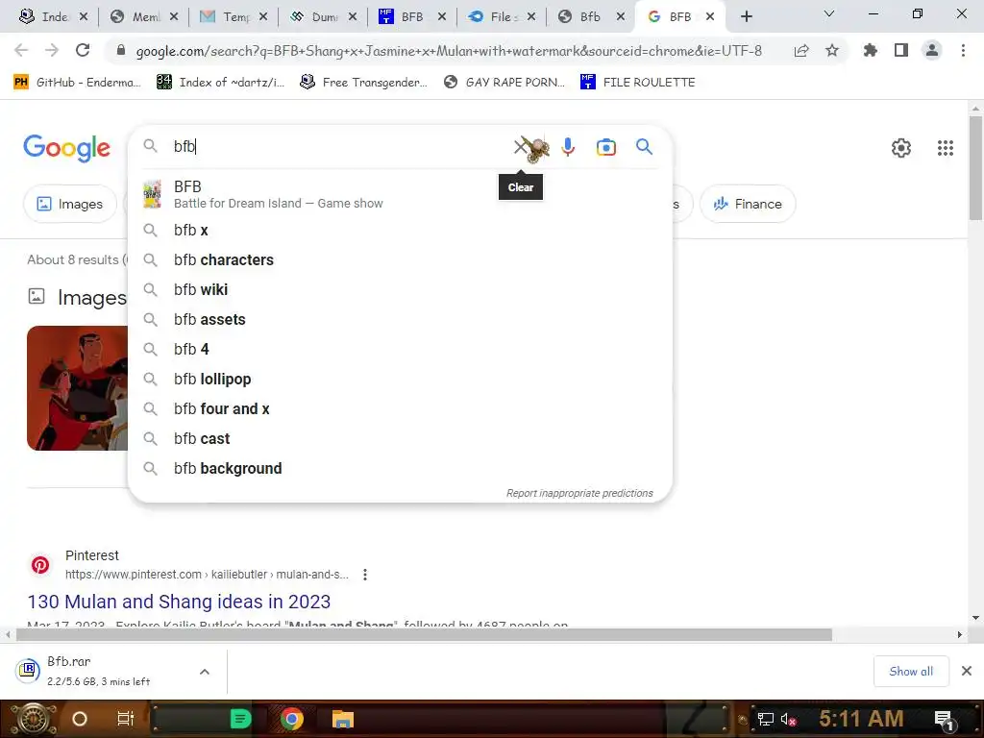Switch to the File browser tab
This screenshot has height=738, width=984.
[502, 17]
